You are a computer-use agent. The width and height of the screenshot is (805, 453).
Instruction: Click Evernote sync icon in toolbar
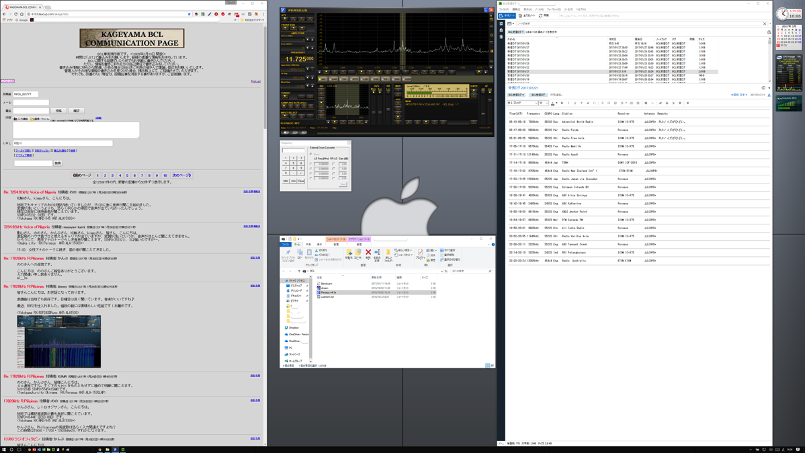click(x=541, y=16)
